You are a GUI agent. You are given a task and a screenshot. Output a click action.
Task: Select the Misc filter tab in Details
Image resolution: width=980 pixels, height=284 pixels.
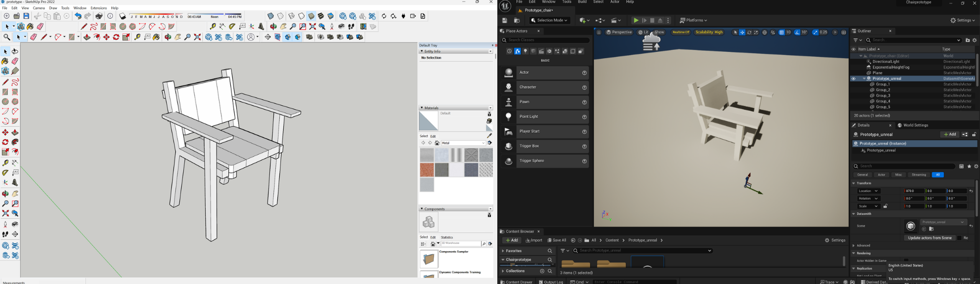[x=899, y=175]
